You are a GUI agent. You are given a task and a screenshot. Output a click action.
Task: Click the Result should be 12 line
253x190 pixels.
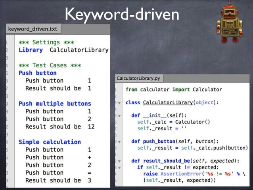(60, 127)
